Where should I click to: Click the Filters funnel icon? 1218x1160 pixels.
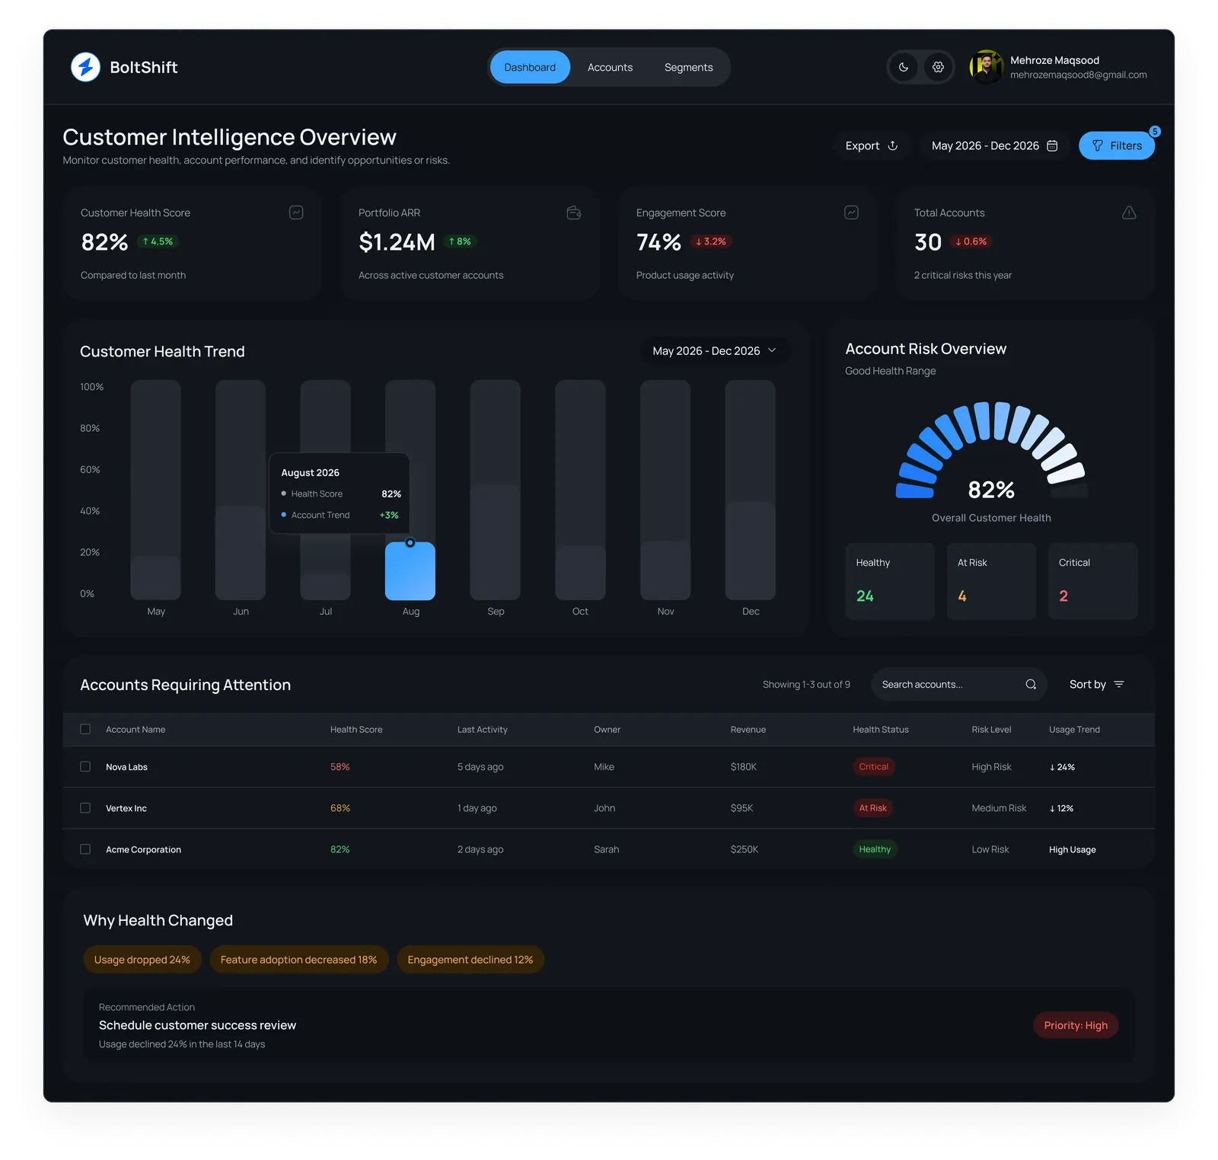coord(1098,145)
